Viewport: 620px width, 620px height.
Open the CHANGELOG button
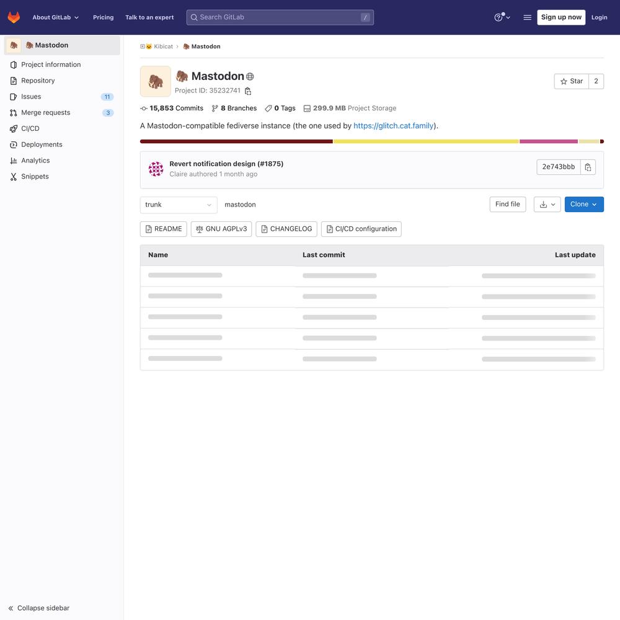[x=286, y=229]
